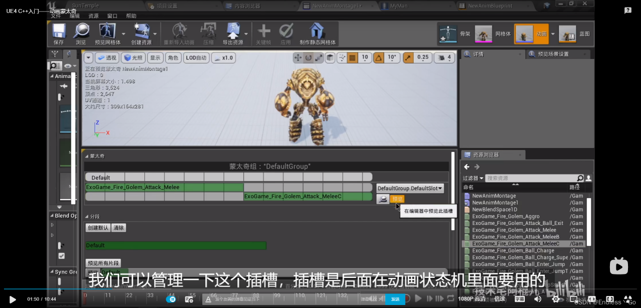Open the 过滤器 filters dropdown

pos(473,178)
